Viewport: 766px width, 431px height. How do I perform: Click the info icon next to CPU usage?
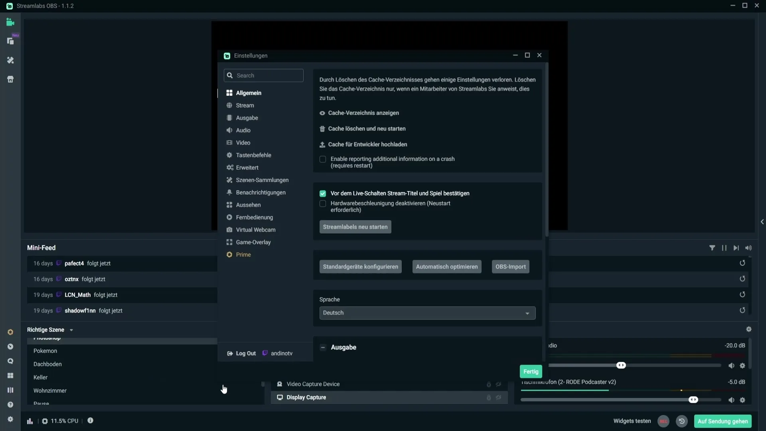point(91,420)
